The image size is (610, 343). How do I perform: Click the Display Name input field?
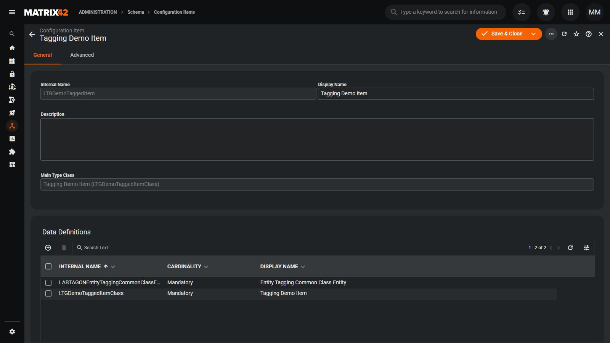pos(456,94)
